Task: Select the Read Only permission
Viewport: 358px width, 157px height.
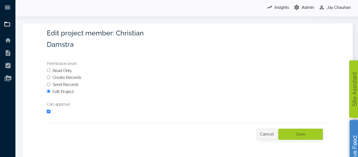Action: (49, 70)
